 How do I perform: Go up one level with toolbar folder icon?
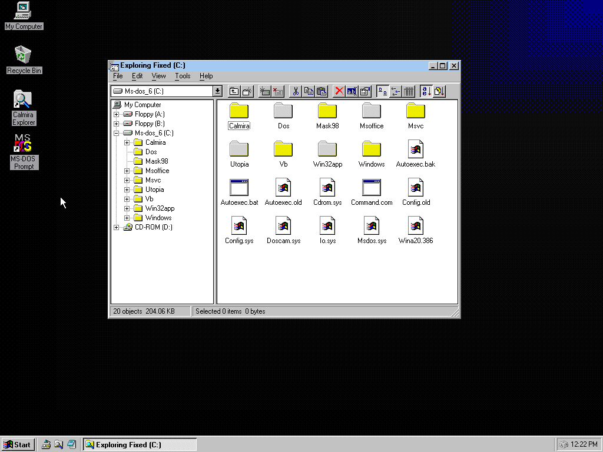point(234,91)
